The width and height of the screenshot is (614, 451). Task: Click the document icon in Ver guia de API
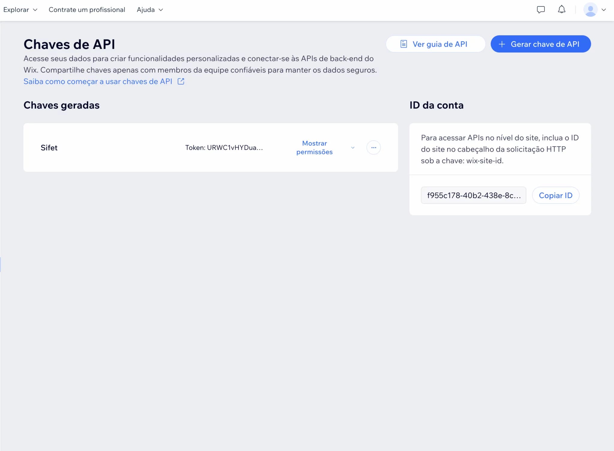(x=404, y=44)
